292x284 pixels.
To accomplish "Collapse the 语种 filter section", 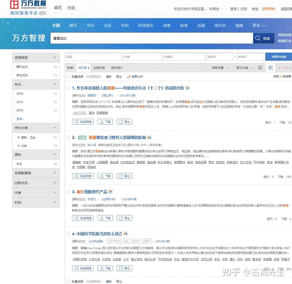I will click(55, 154).
